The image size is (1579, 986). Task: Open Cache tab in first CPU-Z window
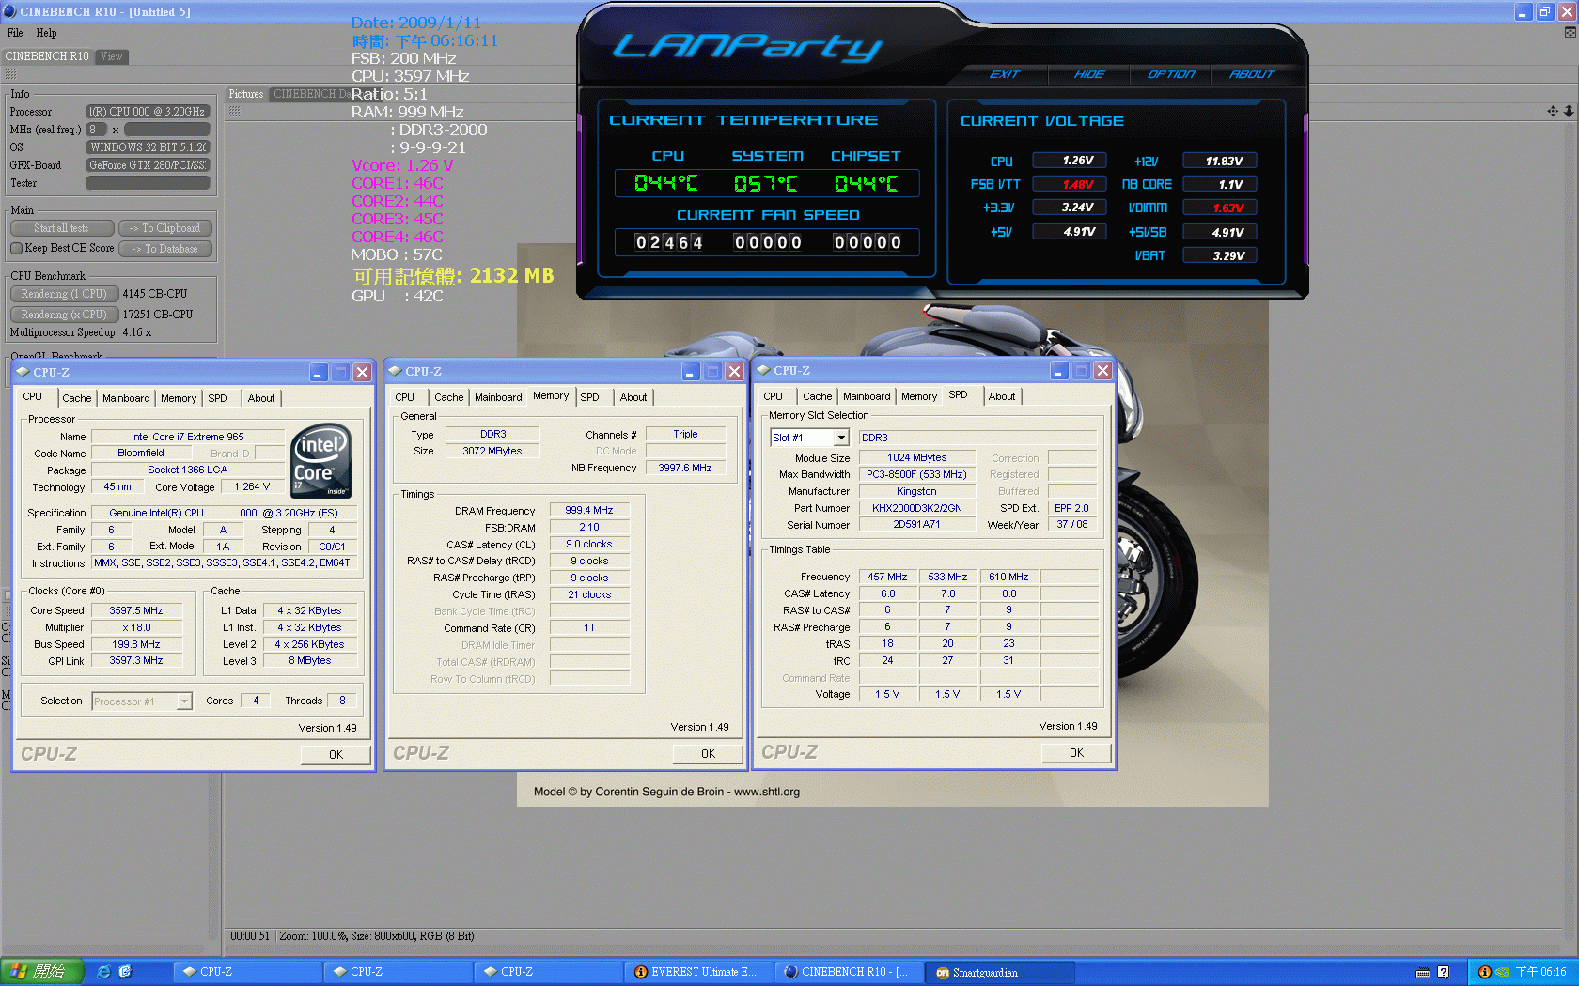(x=76, y=398)
